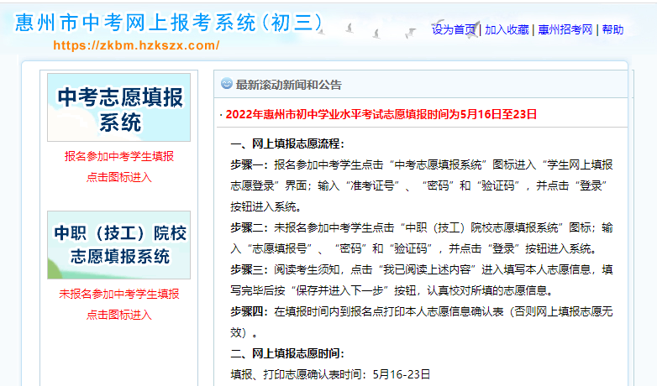The width and height of the screenshot is (657, 386).
Task: Click the 设为首页 link
Action: coord(454,29)
